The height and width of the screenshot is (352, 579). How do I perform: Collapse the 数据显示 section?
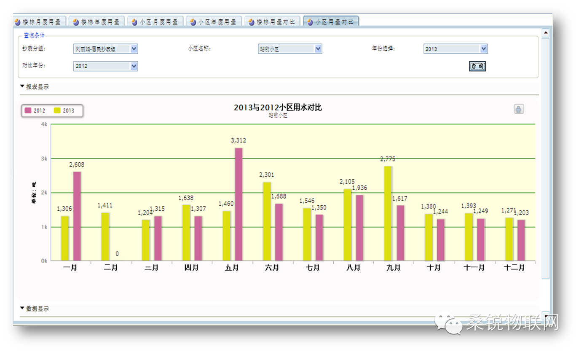click(x=35, y=309)
